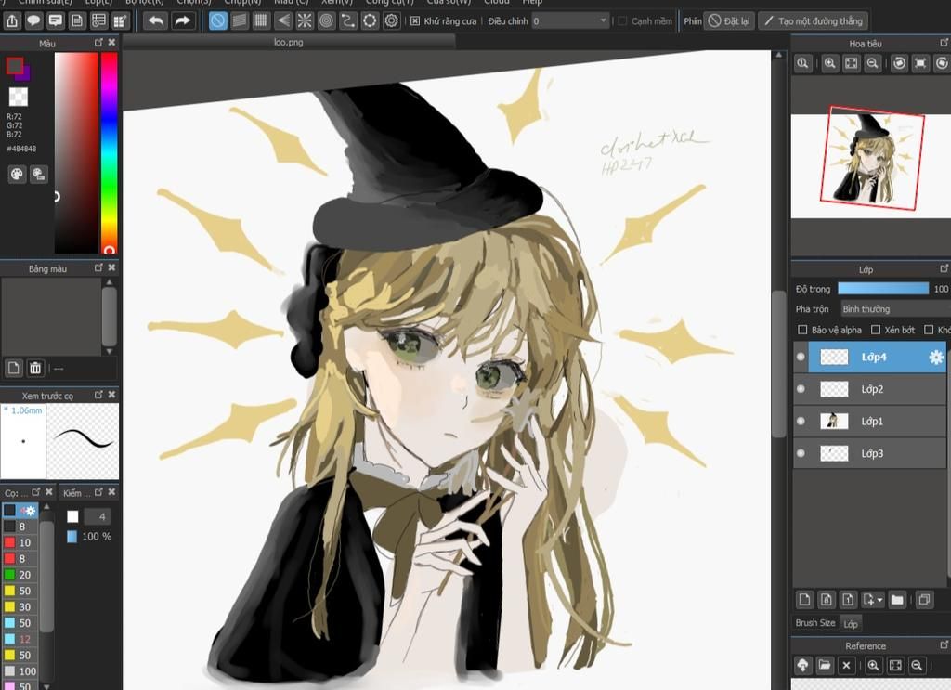Expand the add-layer dropdown arrow
The height and width of the screenshot is (690, 951).
(x=880, y=600)
